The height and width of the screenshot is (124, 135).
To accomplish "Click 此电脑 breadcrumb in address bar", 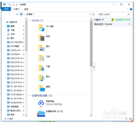I will click(x=29, y=14).
